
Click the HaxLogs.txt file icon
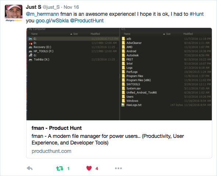tap(123, 105)
